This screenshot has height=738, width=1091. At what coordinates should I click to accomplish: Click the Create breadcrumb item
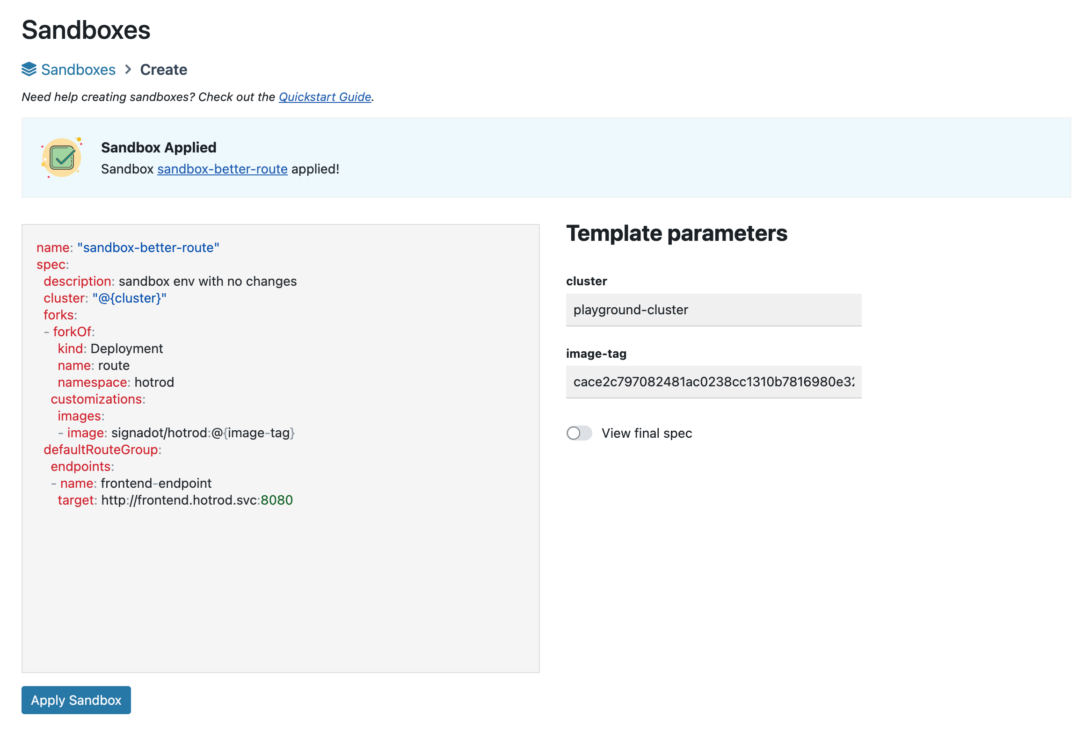tap(163, 69)
